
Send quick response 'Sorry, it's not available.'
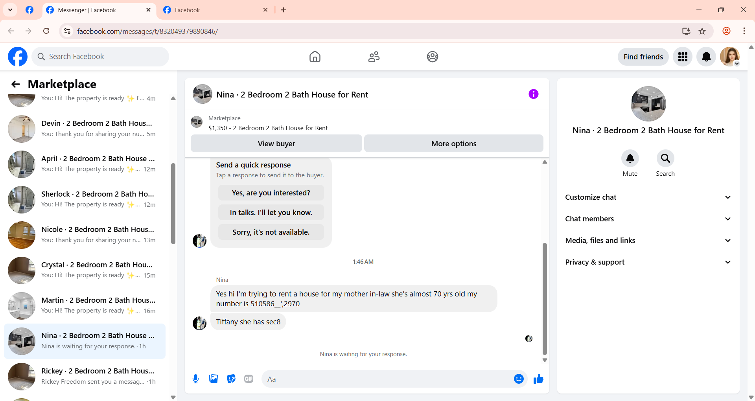(x=271, y=232)
